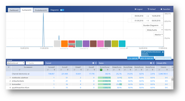Open the Dashboard tab
Image resolution: width=185 pixels, height=101 pixels.
coord(14,10)
